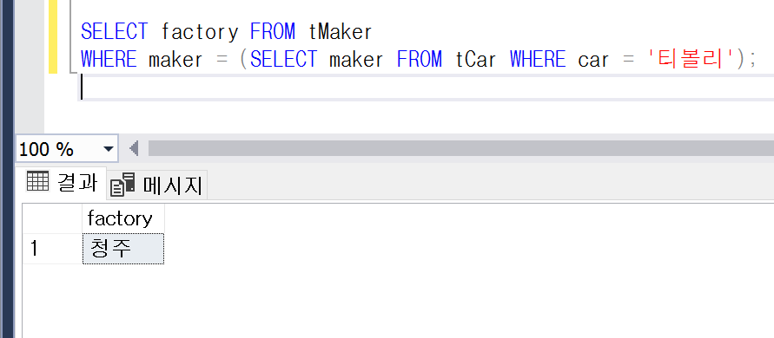Image resolution: width=774 pixels, height=338 pixels.
Task: Click the '티볼리' string literal
Action: point(691,60)
